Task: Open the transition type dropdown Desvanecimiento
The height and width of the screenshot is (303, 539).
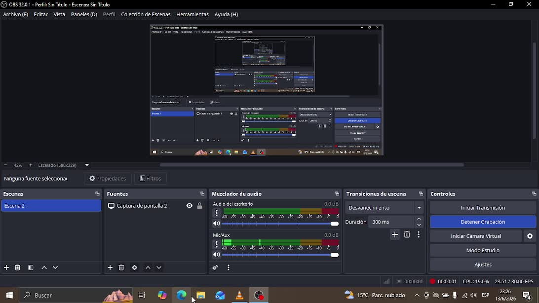Action: click(384, 208)
